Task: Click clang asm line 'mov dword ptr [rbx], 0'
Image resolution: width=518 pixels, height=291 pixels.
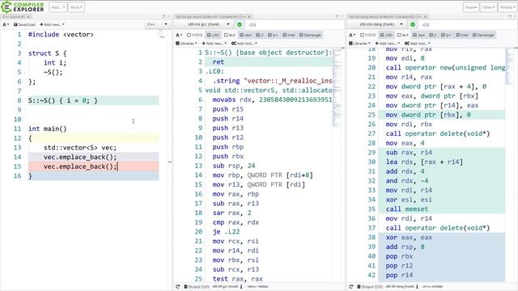Action: point(428,115)
